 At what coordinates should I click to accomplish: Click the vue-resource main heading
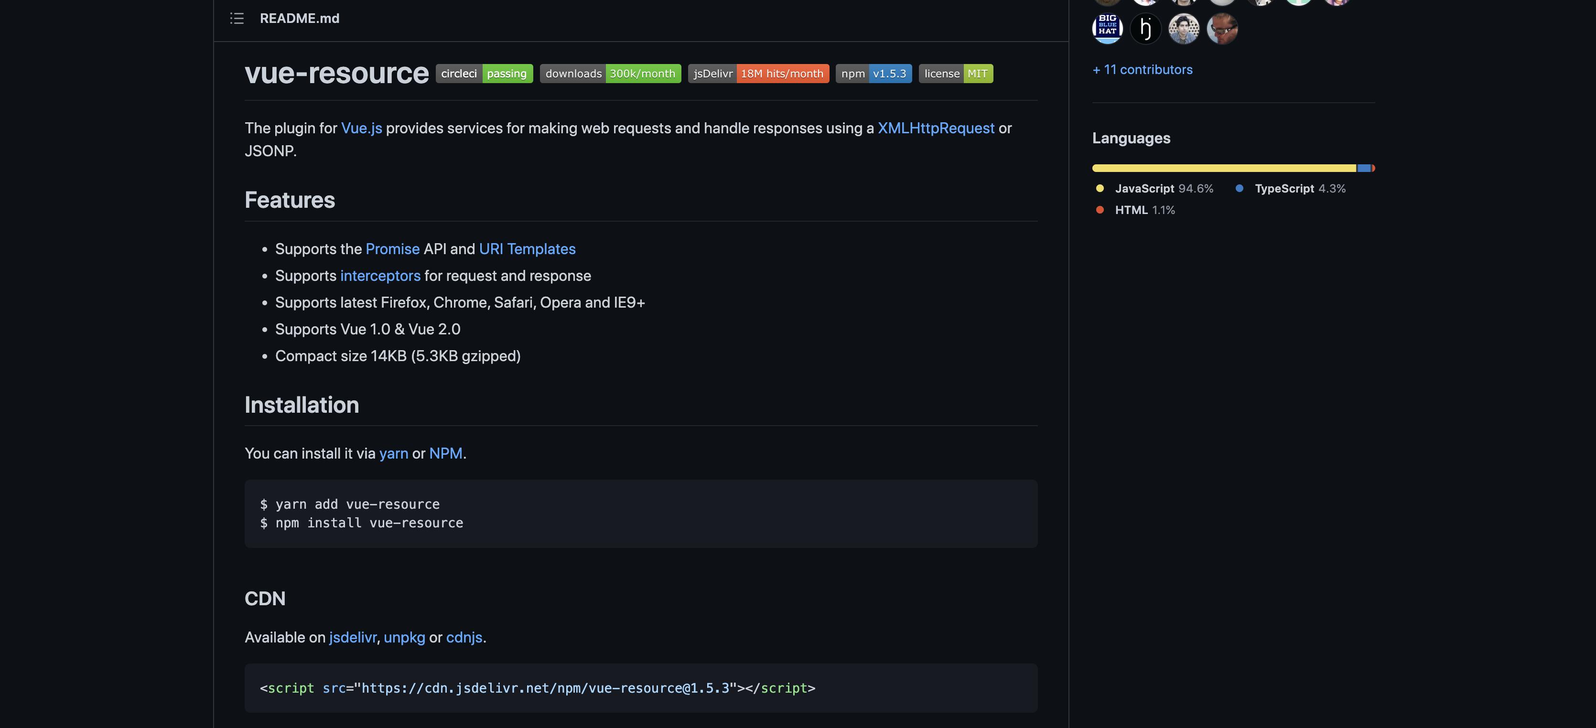pos(336,73)
